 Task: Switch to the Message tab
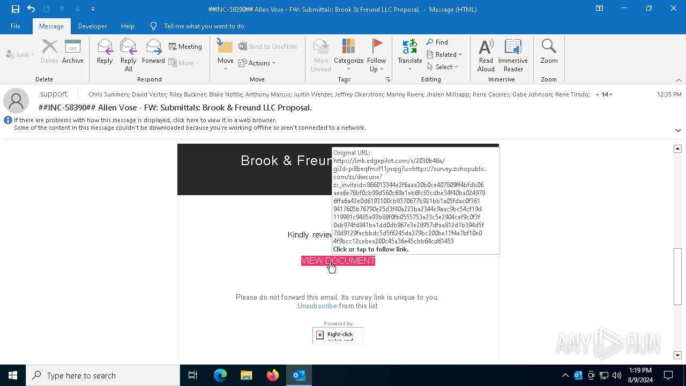coord(51,26)
